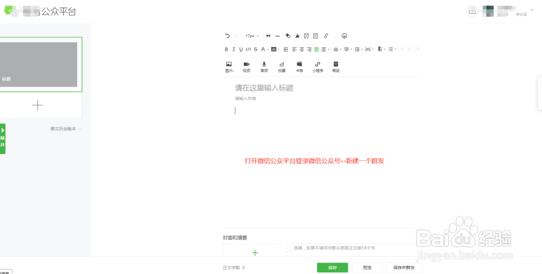Insert a horizontal divider line
Screen dimensions: 542x274
click(x=277, y=36)
